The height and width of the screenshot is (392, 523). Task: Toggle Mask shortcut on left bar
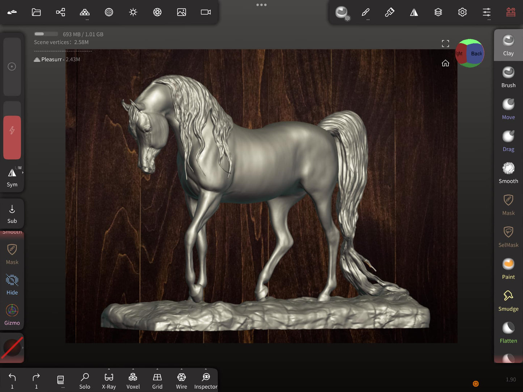pyautogui.click(x=12, y=254)
